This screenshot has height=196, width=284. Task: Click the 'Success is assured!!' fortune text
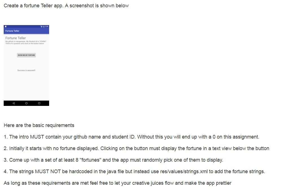(27, 70)
